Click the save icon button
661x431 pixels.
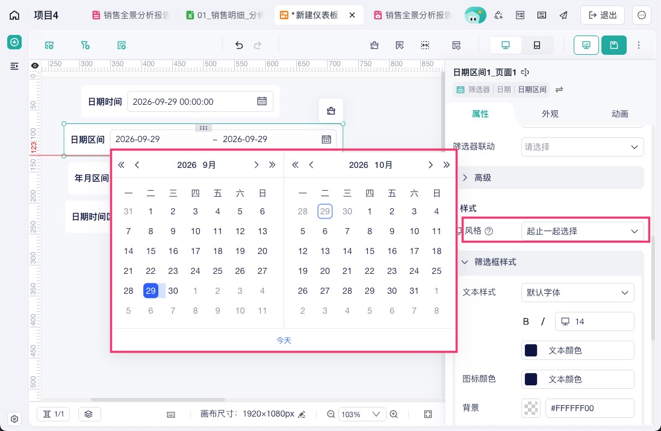click(x=614, y=45)
